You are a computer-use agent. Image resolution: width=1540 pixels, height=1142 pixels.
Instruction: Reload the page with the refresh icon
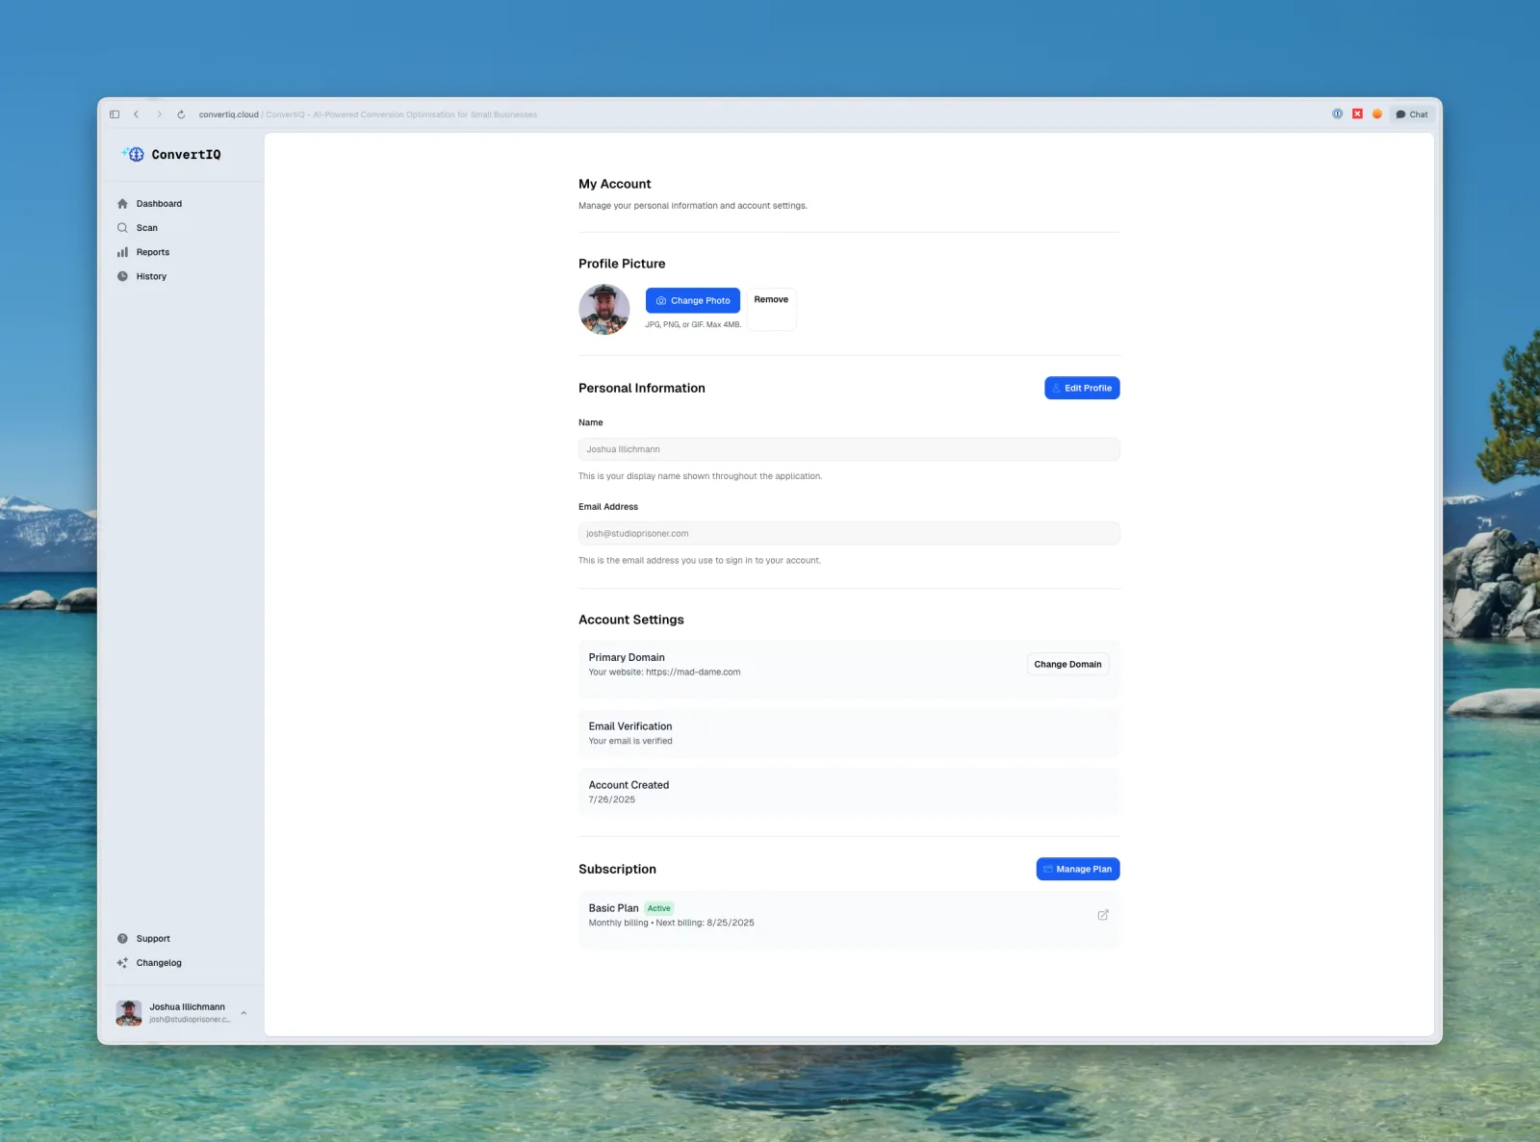(x=181, y=114)
